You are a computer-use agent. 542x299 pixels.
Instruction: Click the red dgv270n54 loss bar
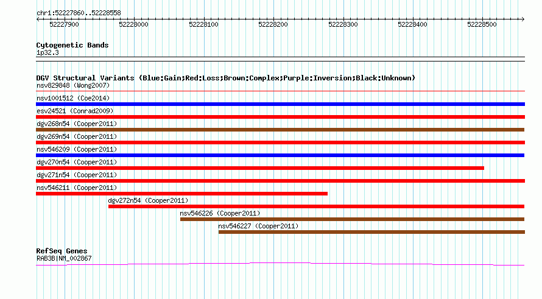(x=260, y=168)
